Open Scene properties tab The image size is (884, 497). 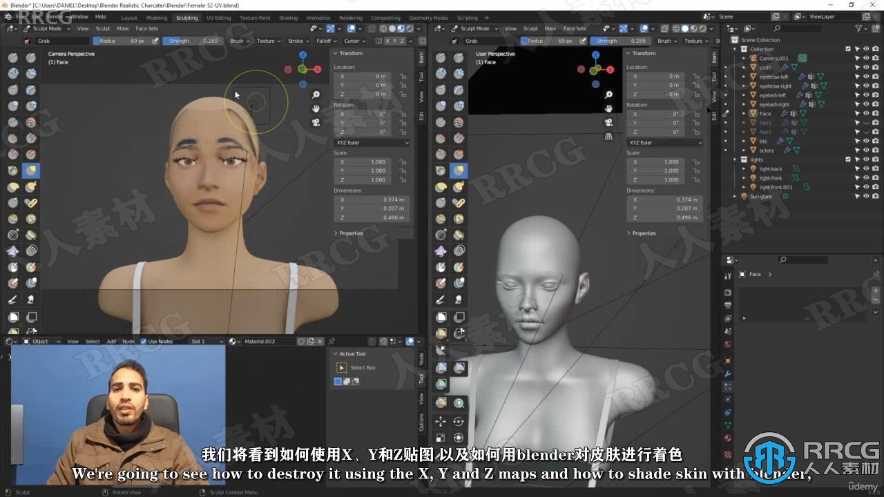pos(728,331)
